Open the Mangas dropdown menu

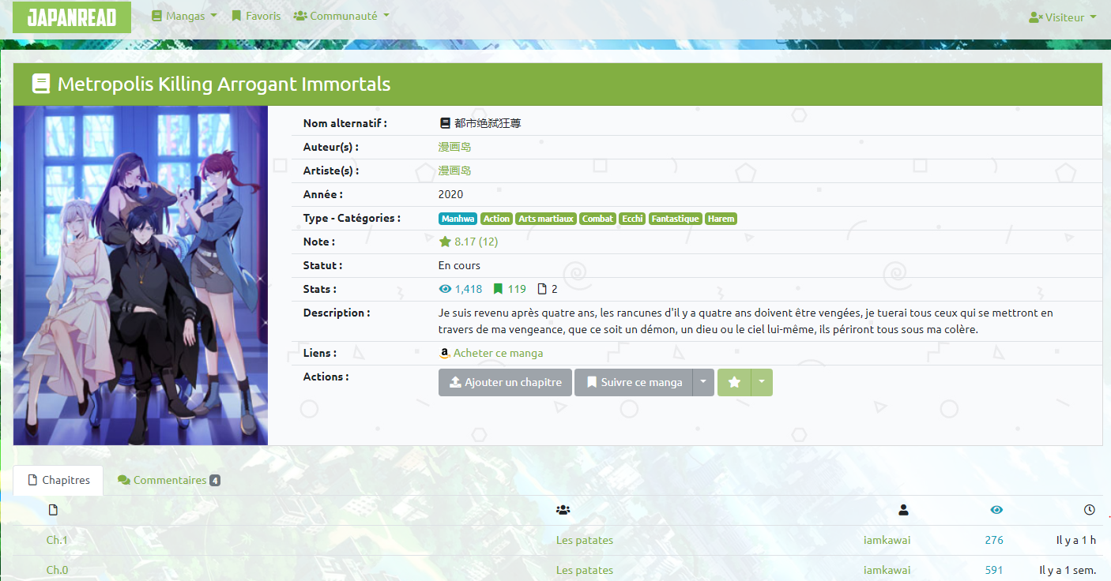[x=184, y=16]
